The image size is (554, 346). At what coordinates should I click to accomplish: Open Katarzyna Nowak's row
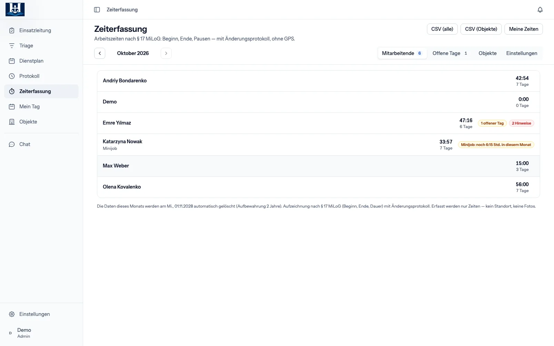point(319,145)
